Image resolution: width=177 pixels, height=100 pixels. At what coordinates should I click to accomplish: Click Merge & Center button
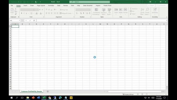click(66, 13)
